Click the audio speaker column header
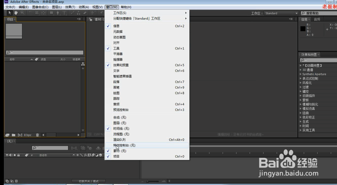The image size is (337, 185). click(11, 155)
